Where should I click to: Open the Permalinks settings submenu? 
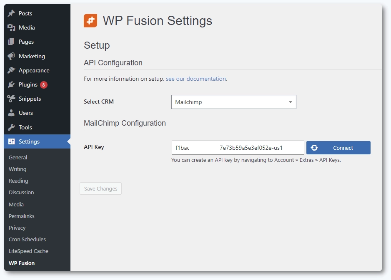tap(22, 216)
